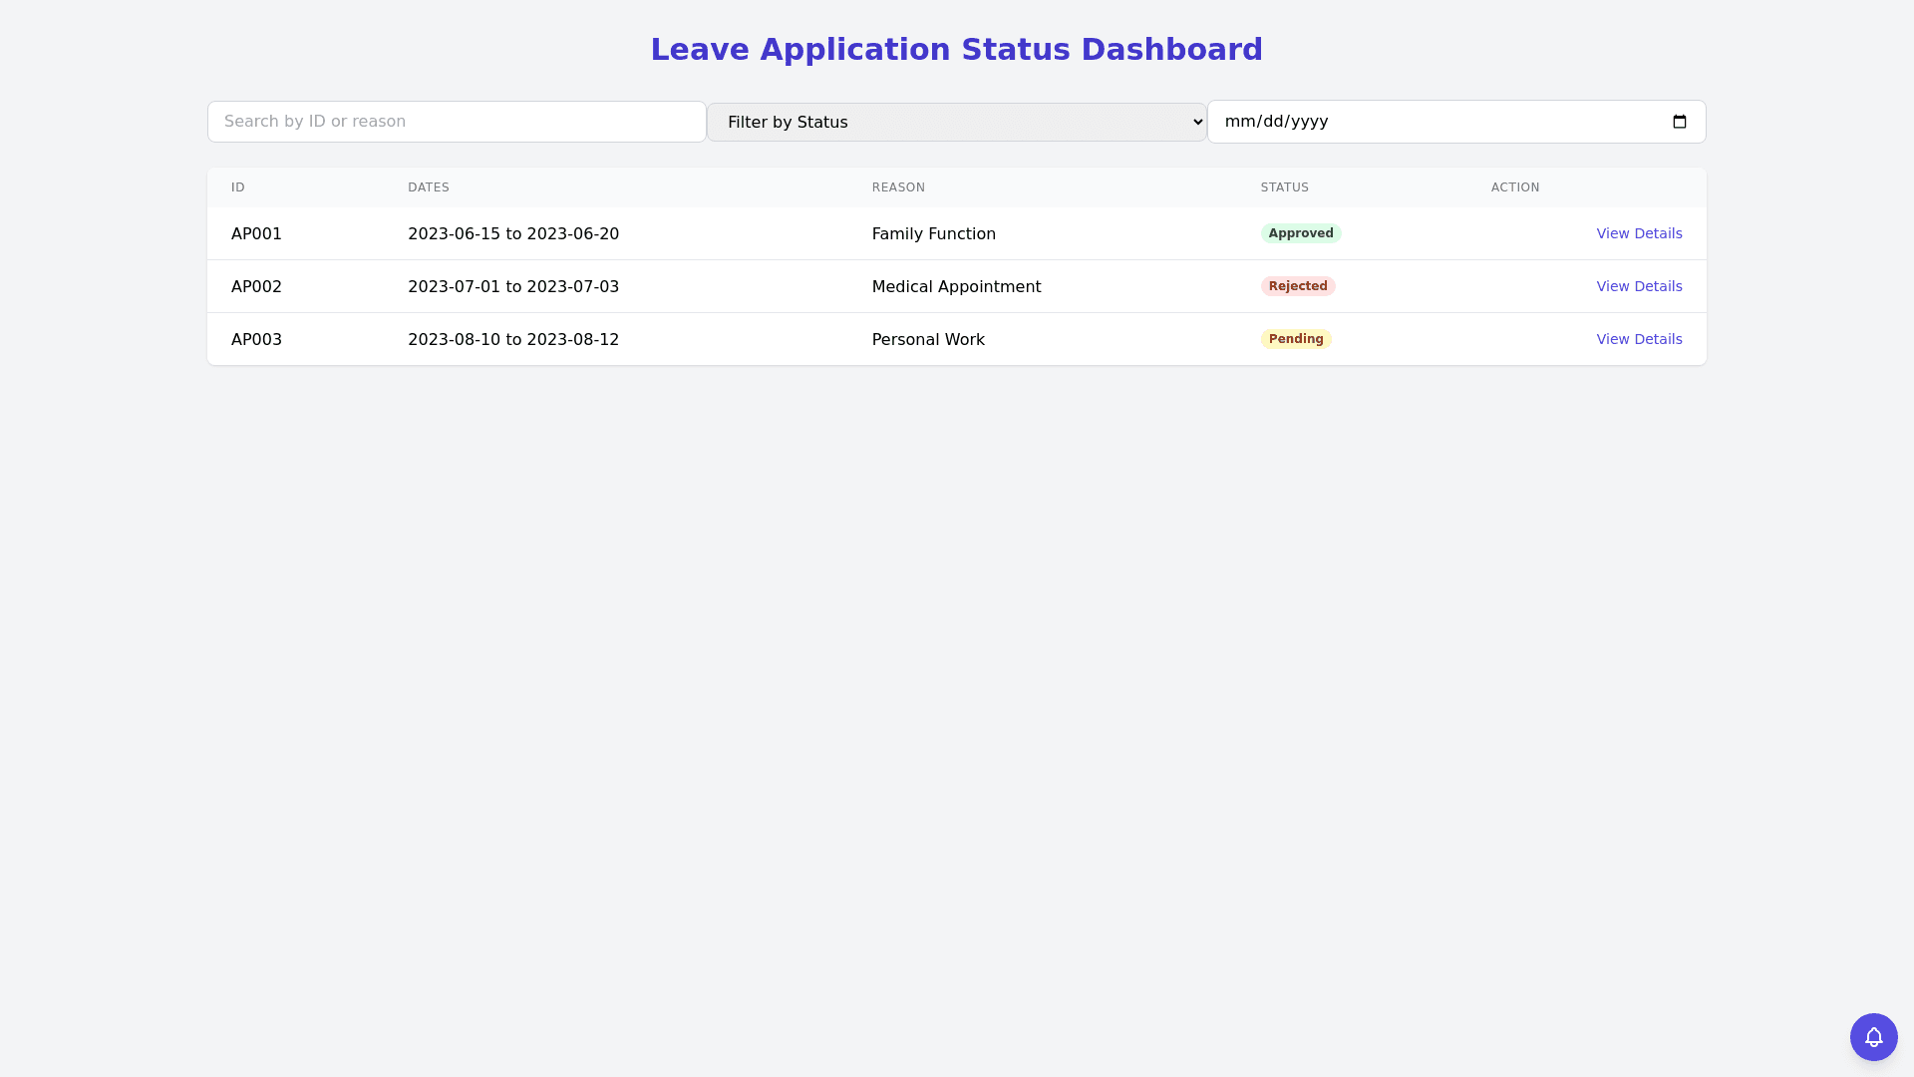Click the Reason column header
The height and width of the screenshot is (1077, 1914).
tap(898, 187)
